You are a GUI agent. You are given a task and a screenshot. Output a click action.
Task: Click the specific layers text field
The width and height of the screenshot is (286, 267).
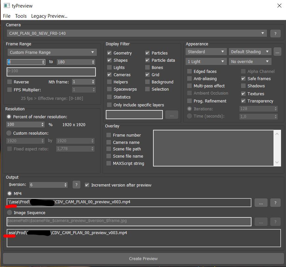click(x=134, y=115)
